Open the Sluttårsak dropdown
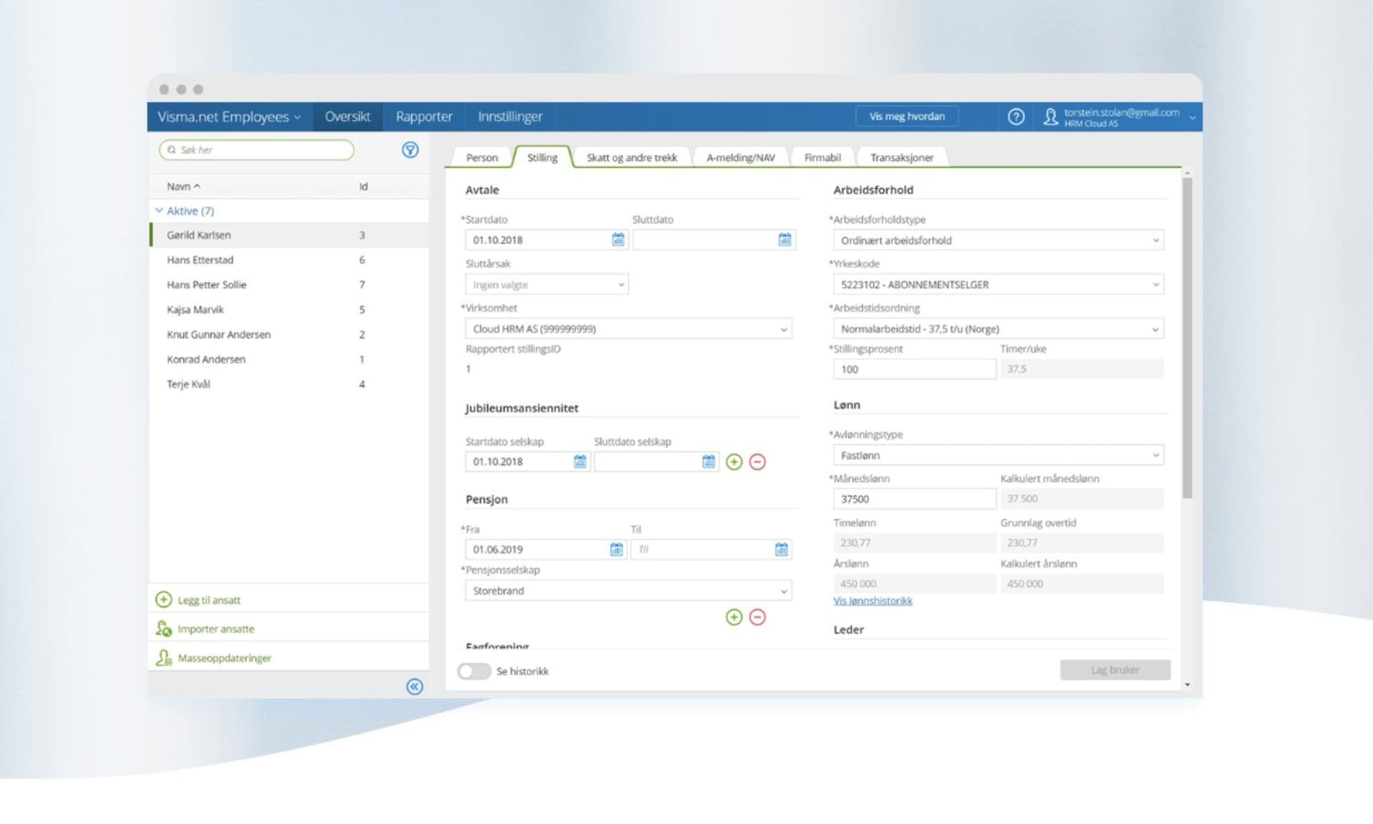The height and width of the screenshot is (824, 1373). coord(547,285)
